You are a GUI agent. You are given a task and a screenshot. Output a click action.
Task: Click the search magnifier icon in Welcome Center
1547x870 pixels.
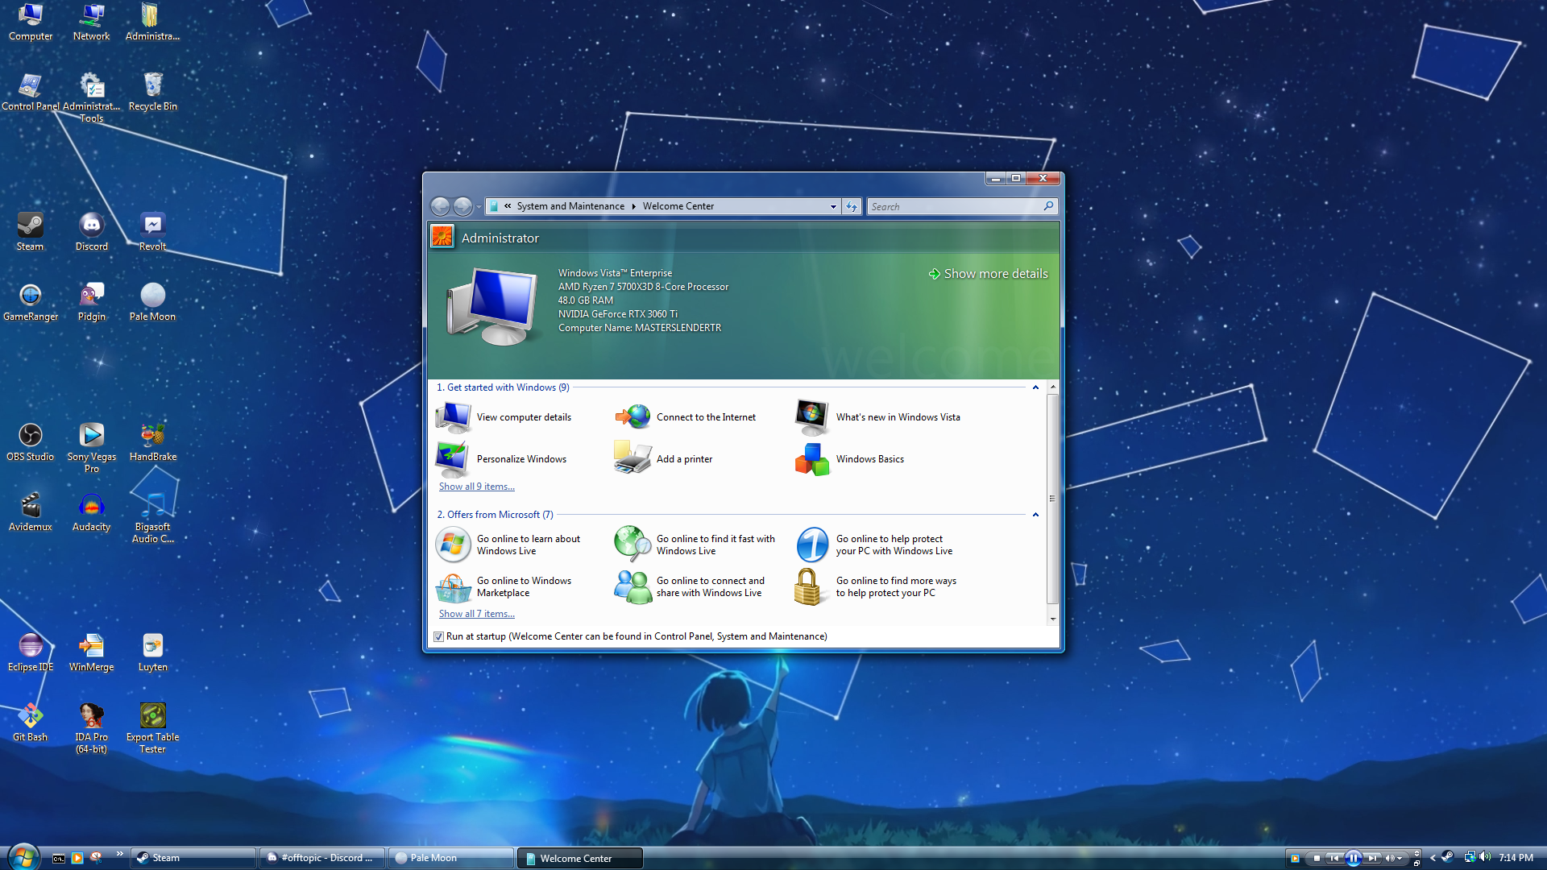1048,206
